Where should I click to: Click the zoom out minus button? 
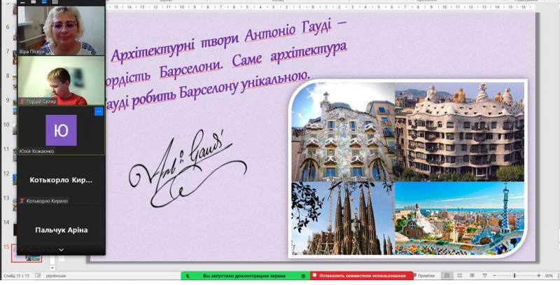[495, 276]
